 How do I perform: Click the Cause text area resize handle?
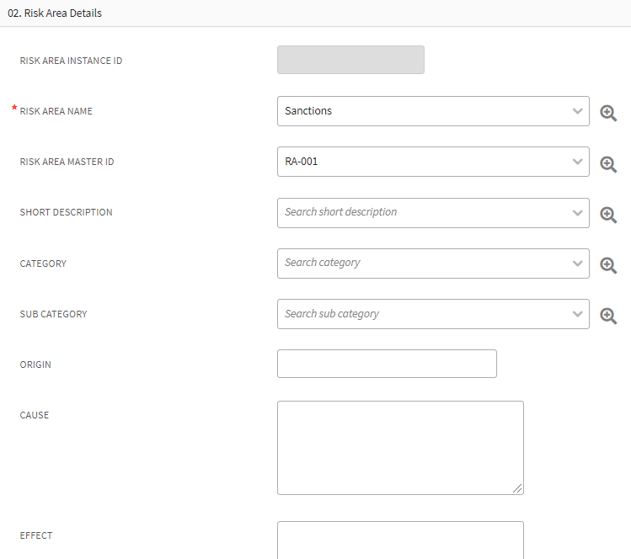[518, 489]
